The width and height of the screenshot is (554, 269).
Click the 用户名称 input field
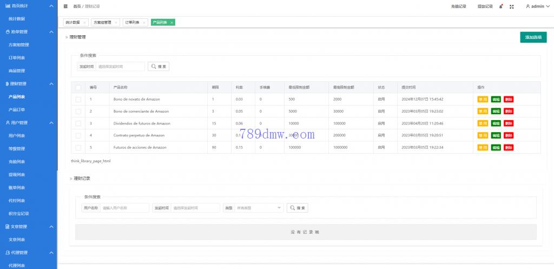125,208
